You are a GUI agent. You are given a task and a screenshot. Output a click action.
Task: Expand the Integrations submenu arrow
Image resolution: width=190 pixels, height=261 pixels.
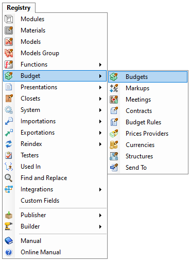click(x=100, y=189)
